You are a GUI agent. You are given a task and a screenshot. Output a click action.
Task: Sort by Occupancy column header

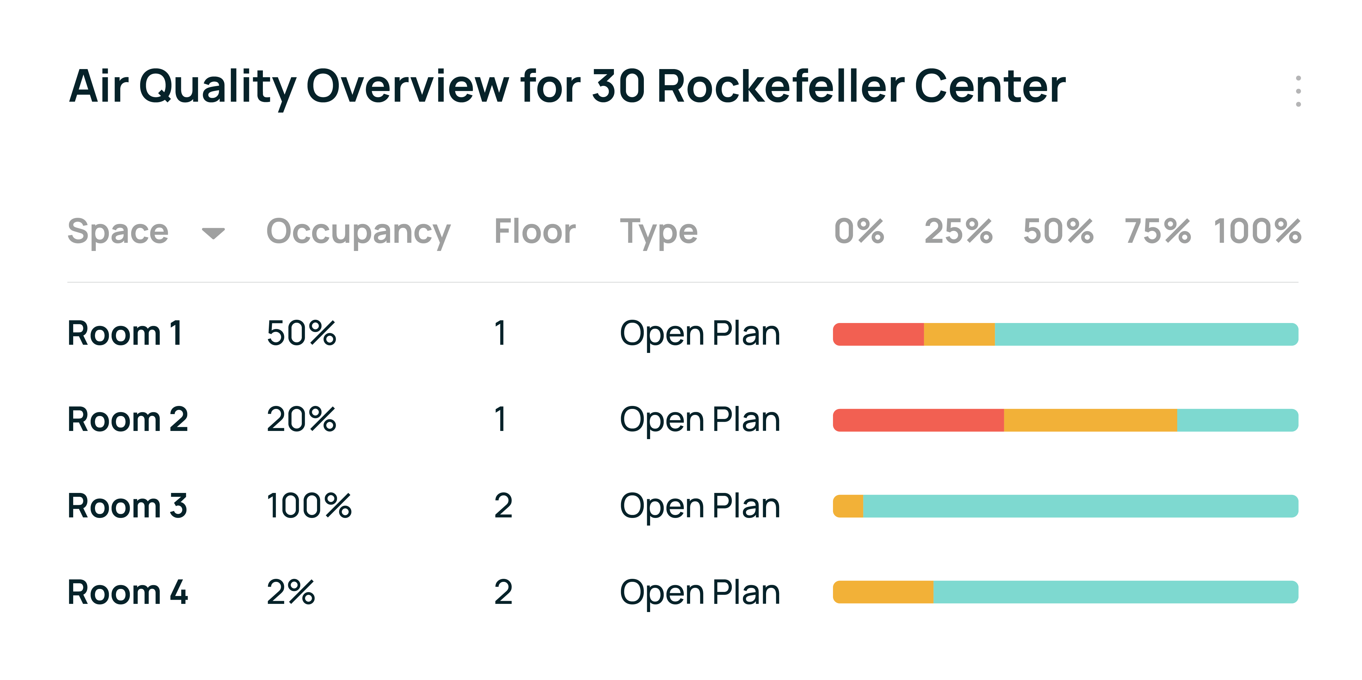(358, 231)
